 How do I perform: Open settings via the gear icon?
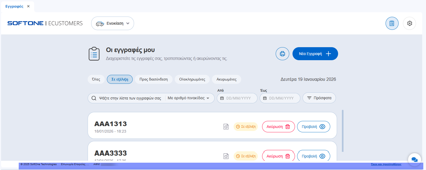[x=409, y=23]
